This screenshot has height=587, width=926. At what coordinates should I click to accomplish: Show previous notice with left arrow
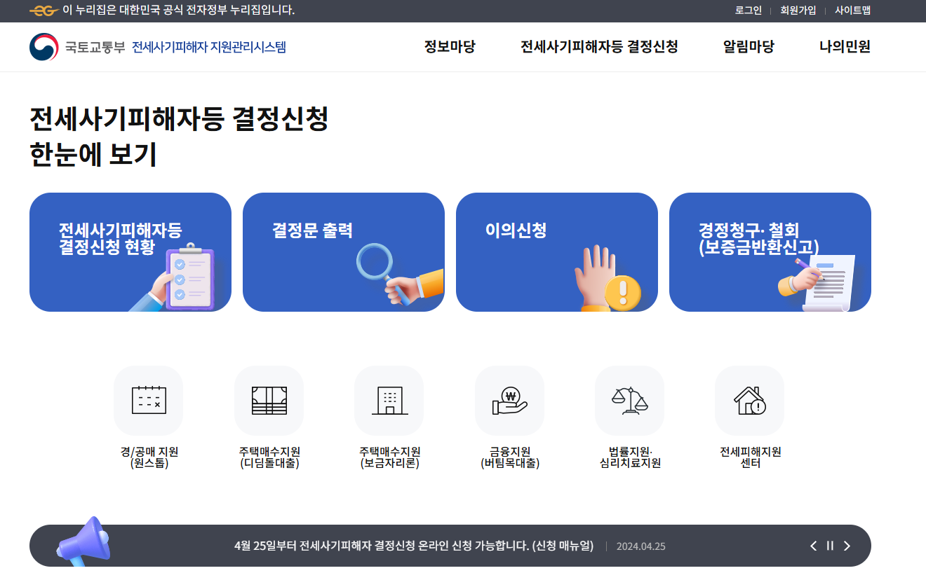click(814, 546)
